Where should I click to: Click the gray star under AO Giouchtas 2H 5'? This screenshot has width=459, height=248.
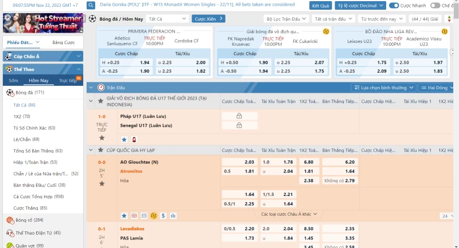102,184
